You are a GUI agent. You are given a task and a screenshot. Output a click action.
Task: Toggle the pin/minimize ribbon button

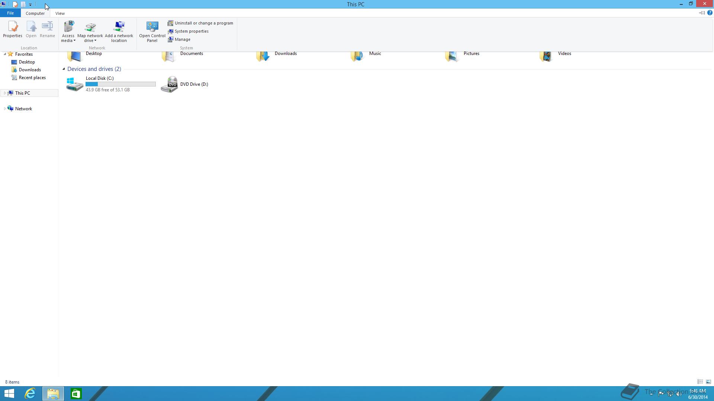[x=702, y=13]
